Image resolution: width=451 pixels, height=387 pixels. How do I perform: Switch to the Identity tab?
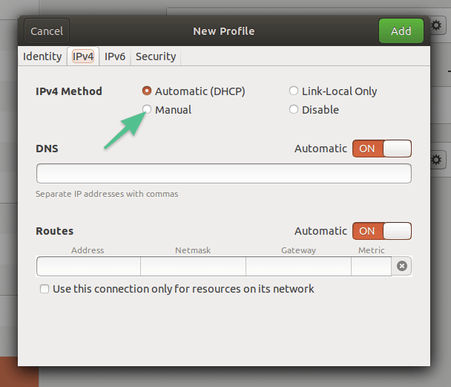[42, 56]
